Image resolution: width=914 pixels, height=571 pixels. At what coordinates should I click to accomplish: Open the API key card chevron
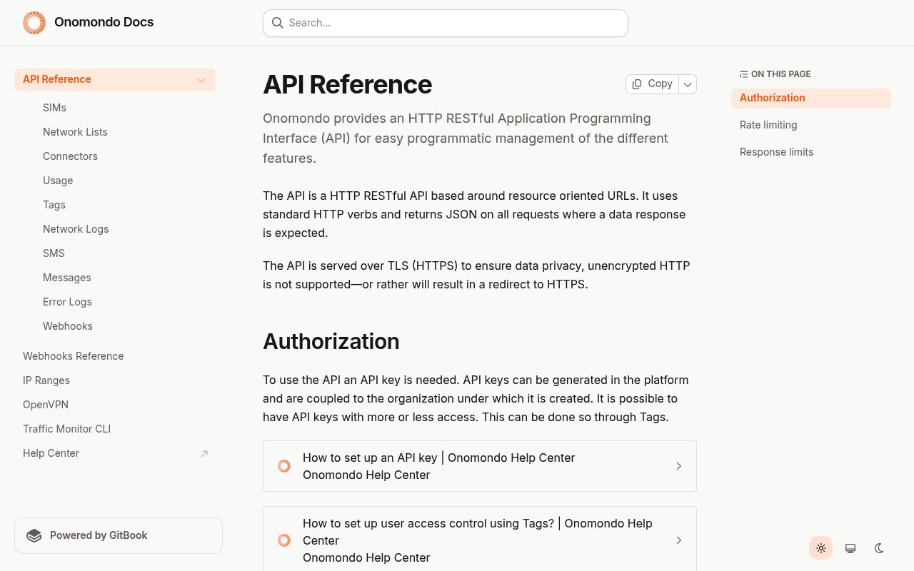pos(679,466)
